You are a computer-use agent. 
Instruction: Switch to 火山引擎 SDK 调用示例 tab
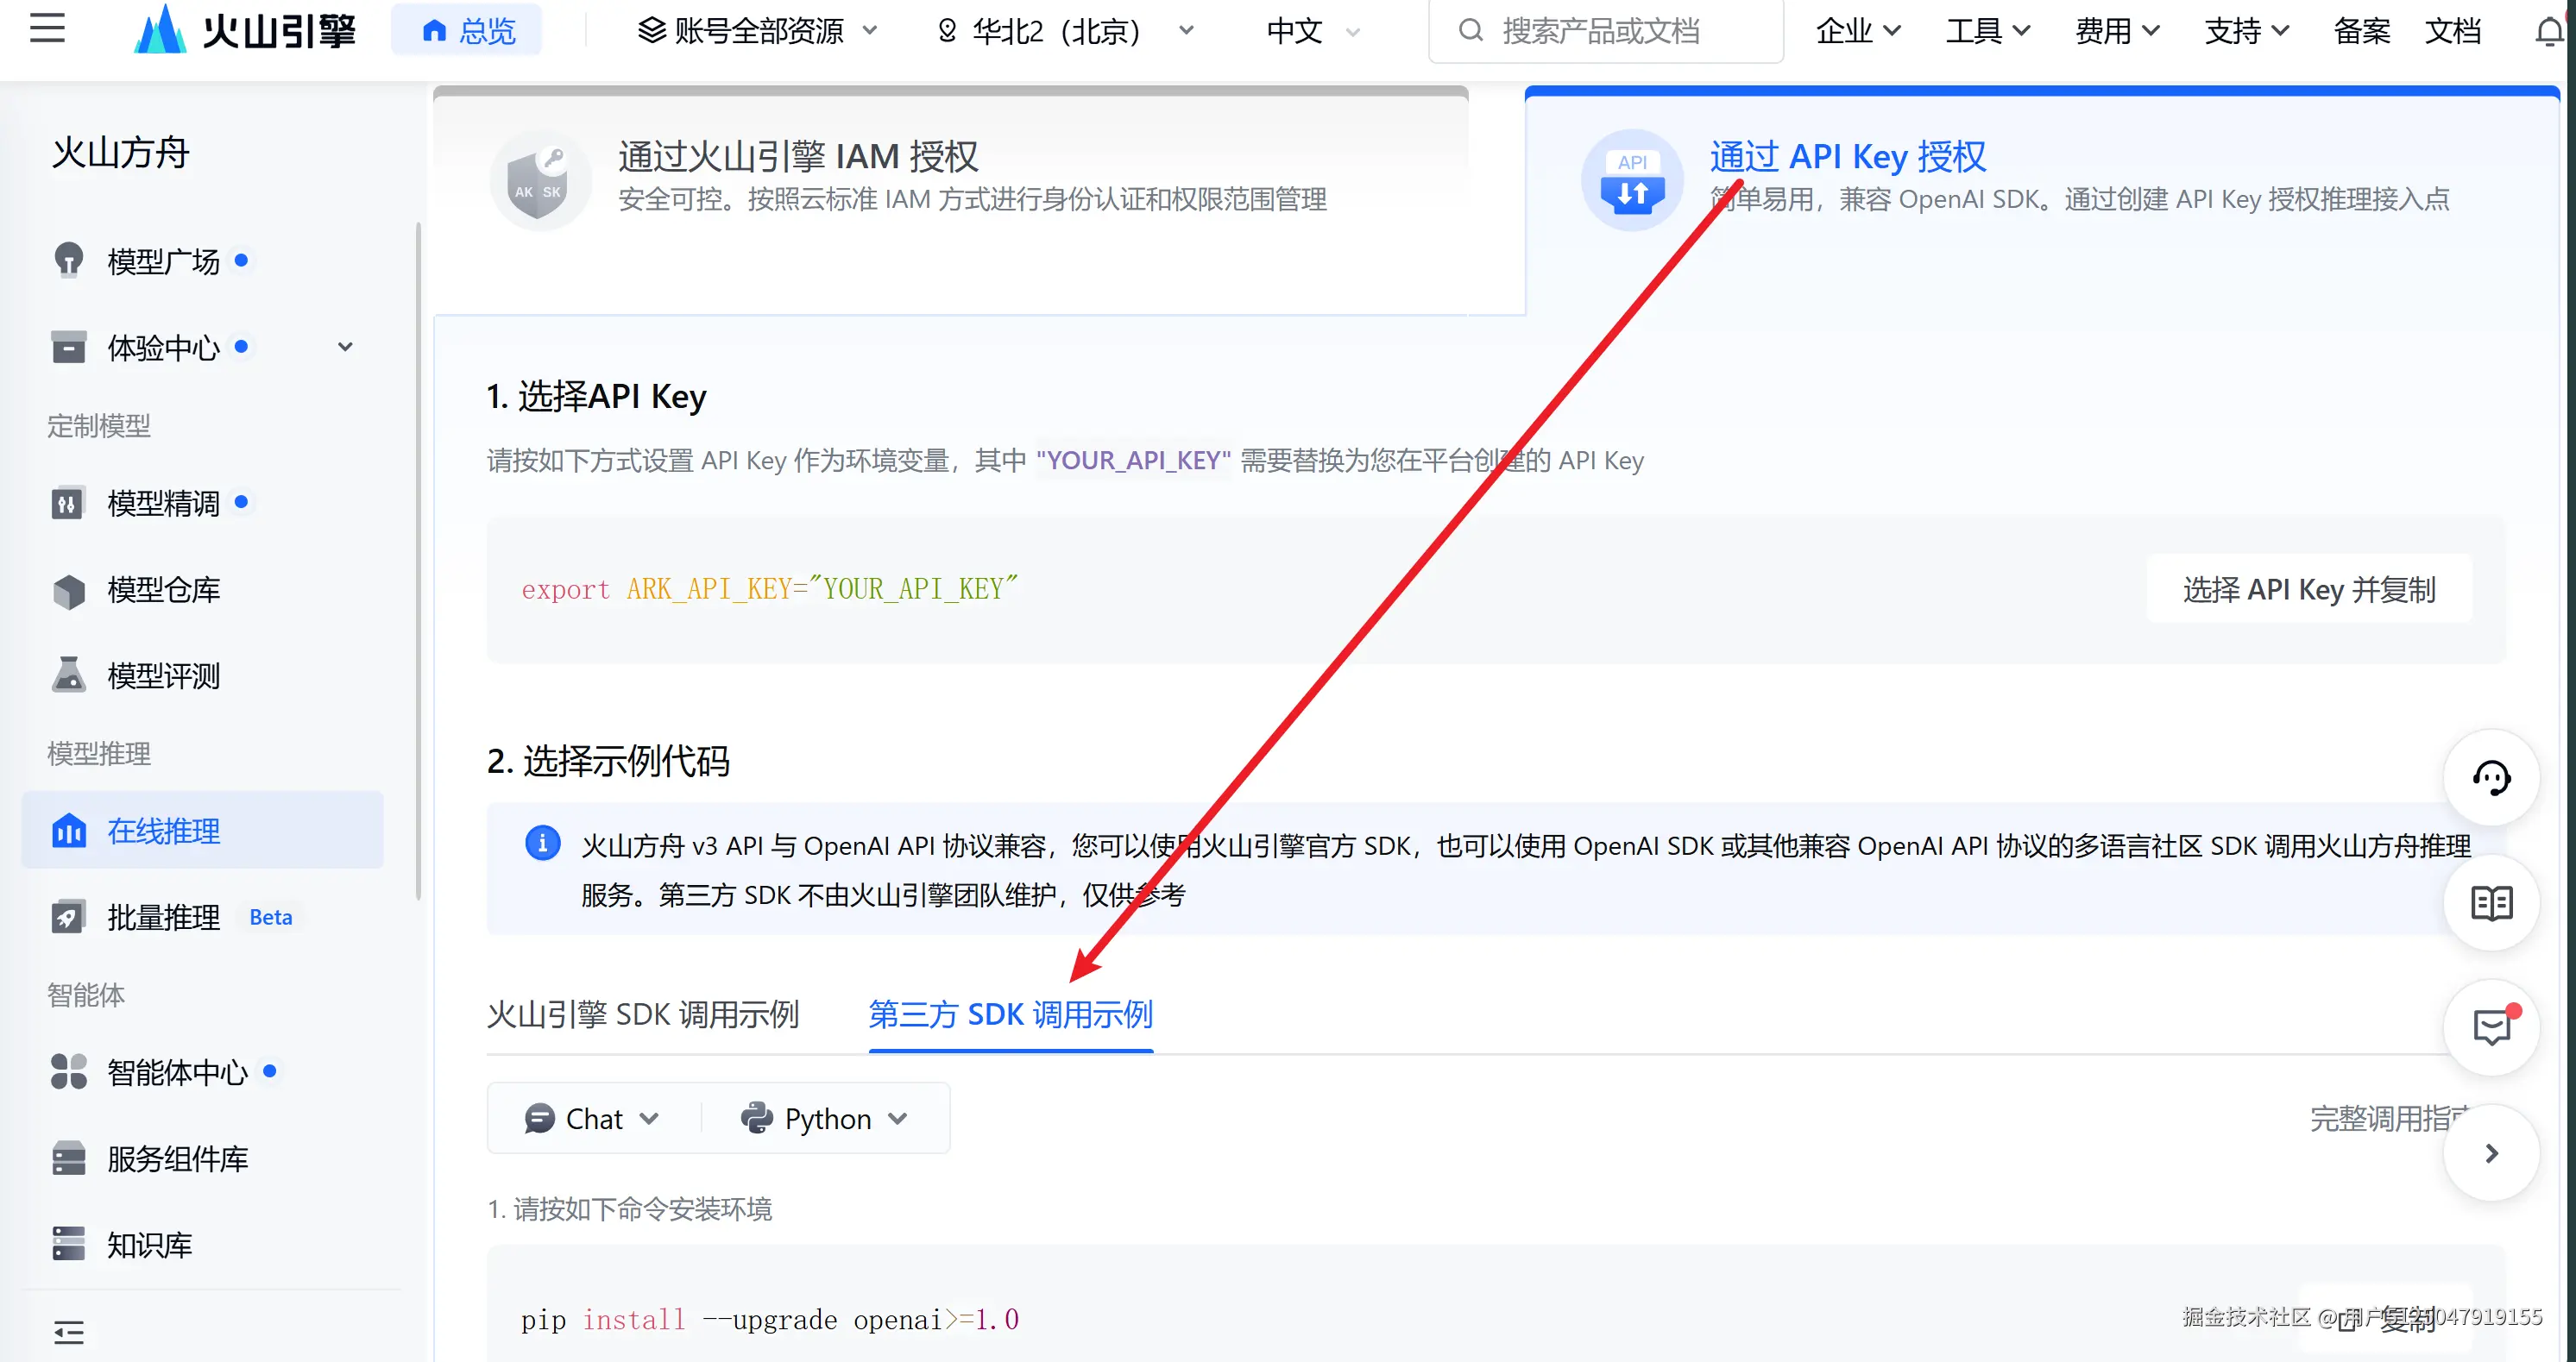(x=642, y=1014)
